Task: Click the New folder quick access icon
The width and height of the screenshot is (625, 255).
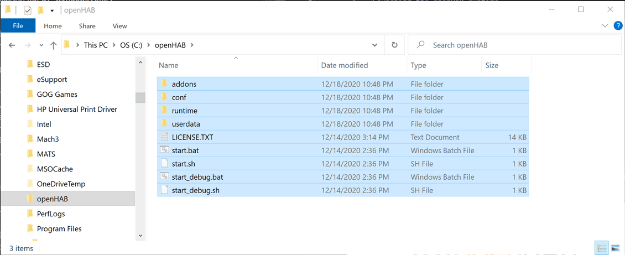Action: coord(40,10)
